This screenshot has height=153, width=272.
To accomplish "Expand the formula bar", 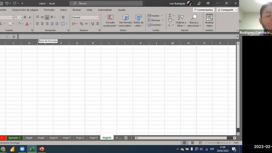I will pos(237,37).
